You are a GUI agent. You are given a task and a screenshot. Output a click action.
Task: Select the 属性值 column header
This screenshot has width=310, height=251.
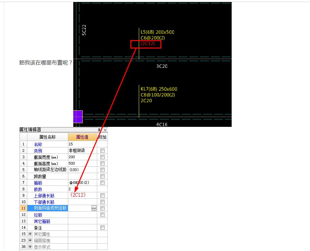click(x=82, y=137)
